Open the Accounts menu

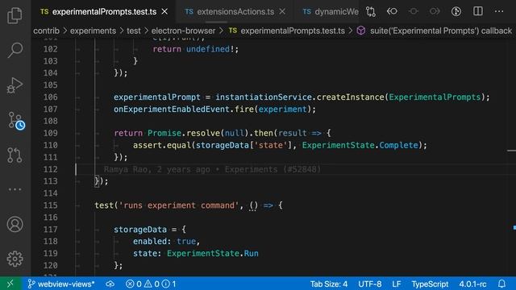pos(15,224)
